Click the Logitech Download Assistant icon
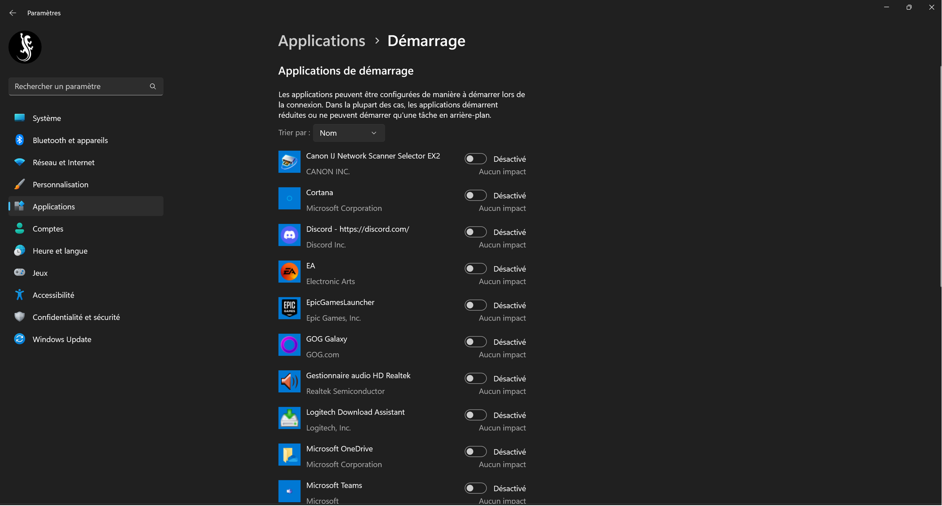This screenshot has height=506, width=942. tap(289, 418)
